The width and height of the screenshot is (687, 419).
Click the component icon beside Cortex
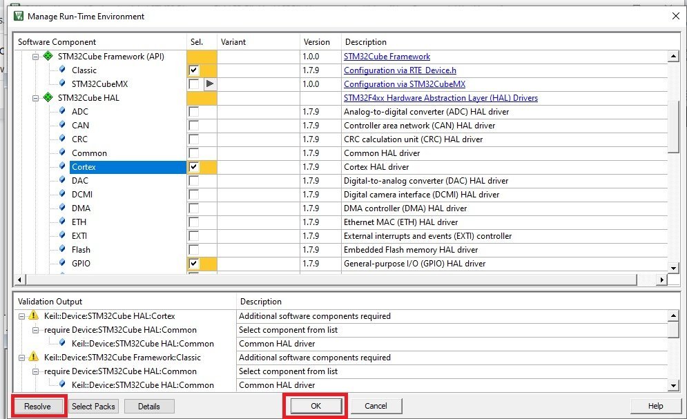coord(62,166)
